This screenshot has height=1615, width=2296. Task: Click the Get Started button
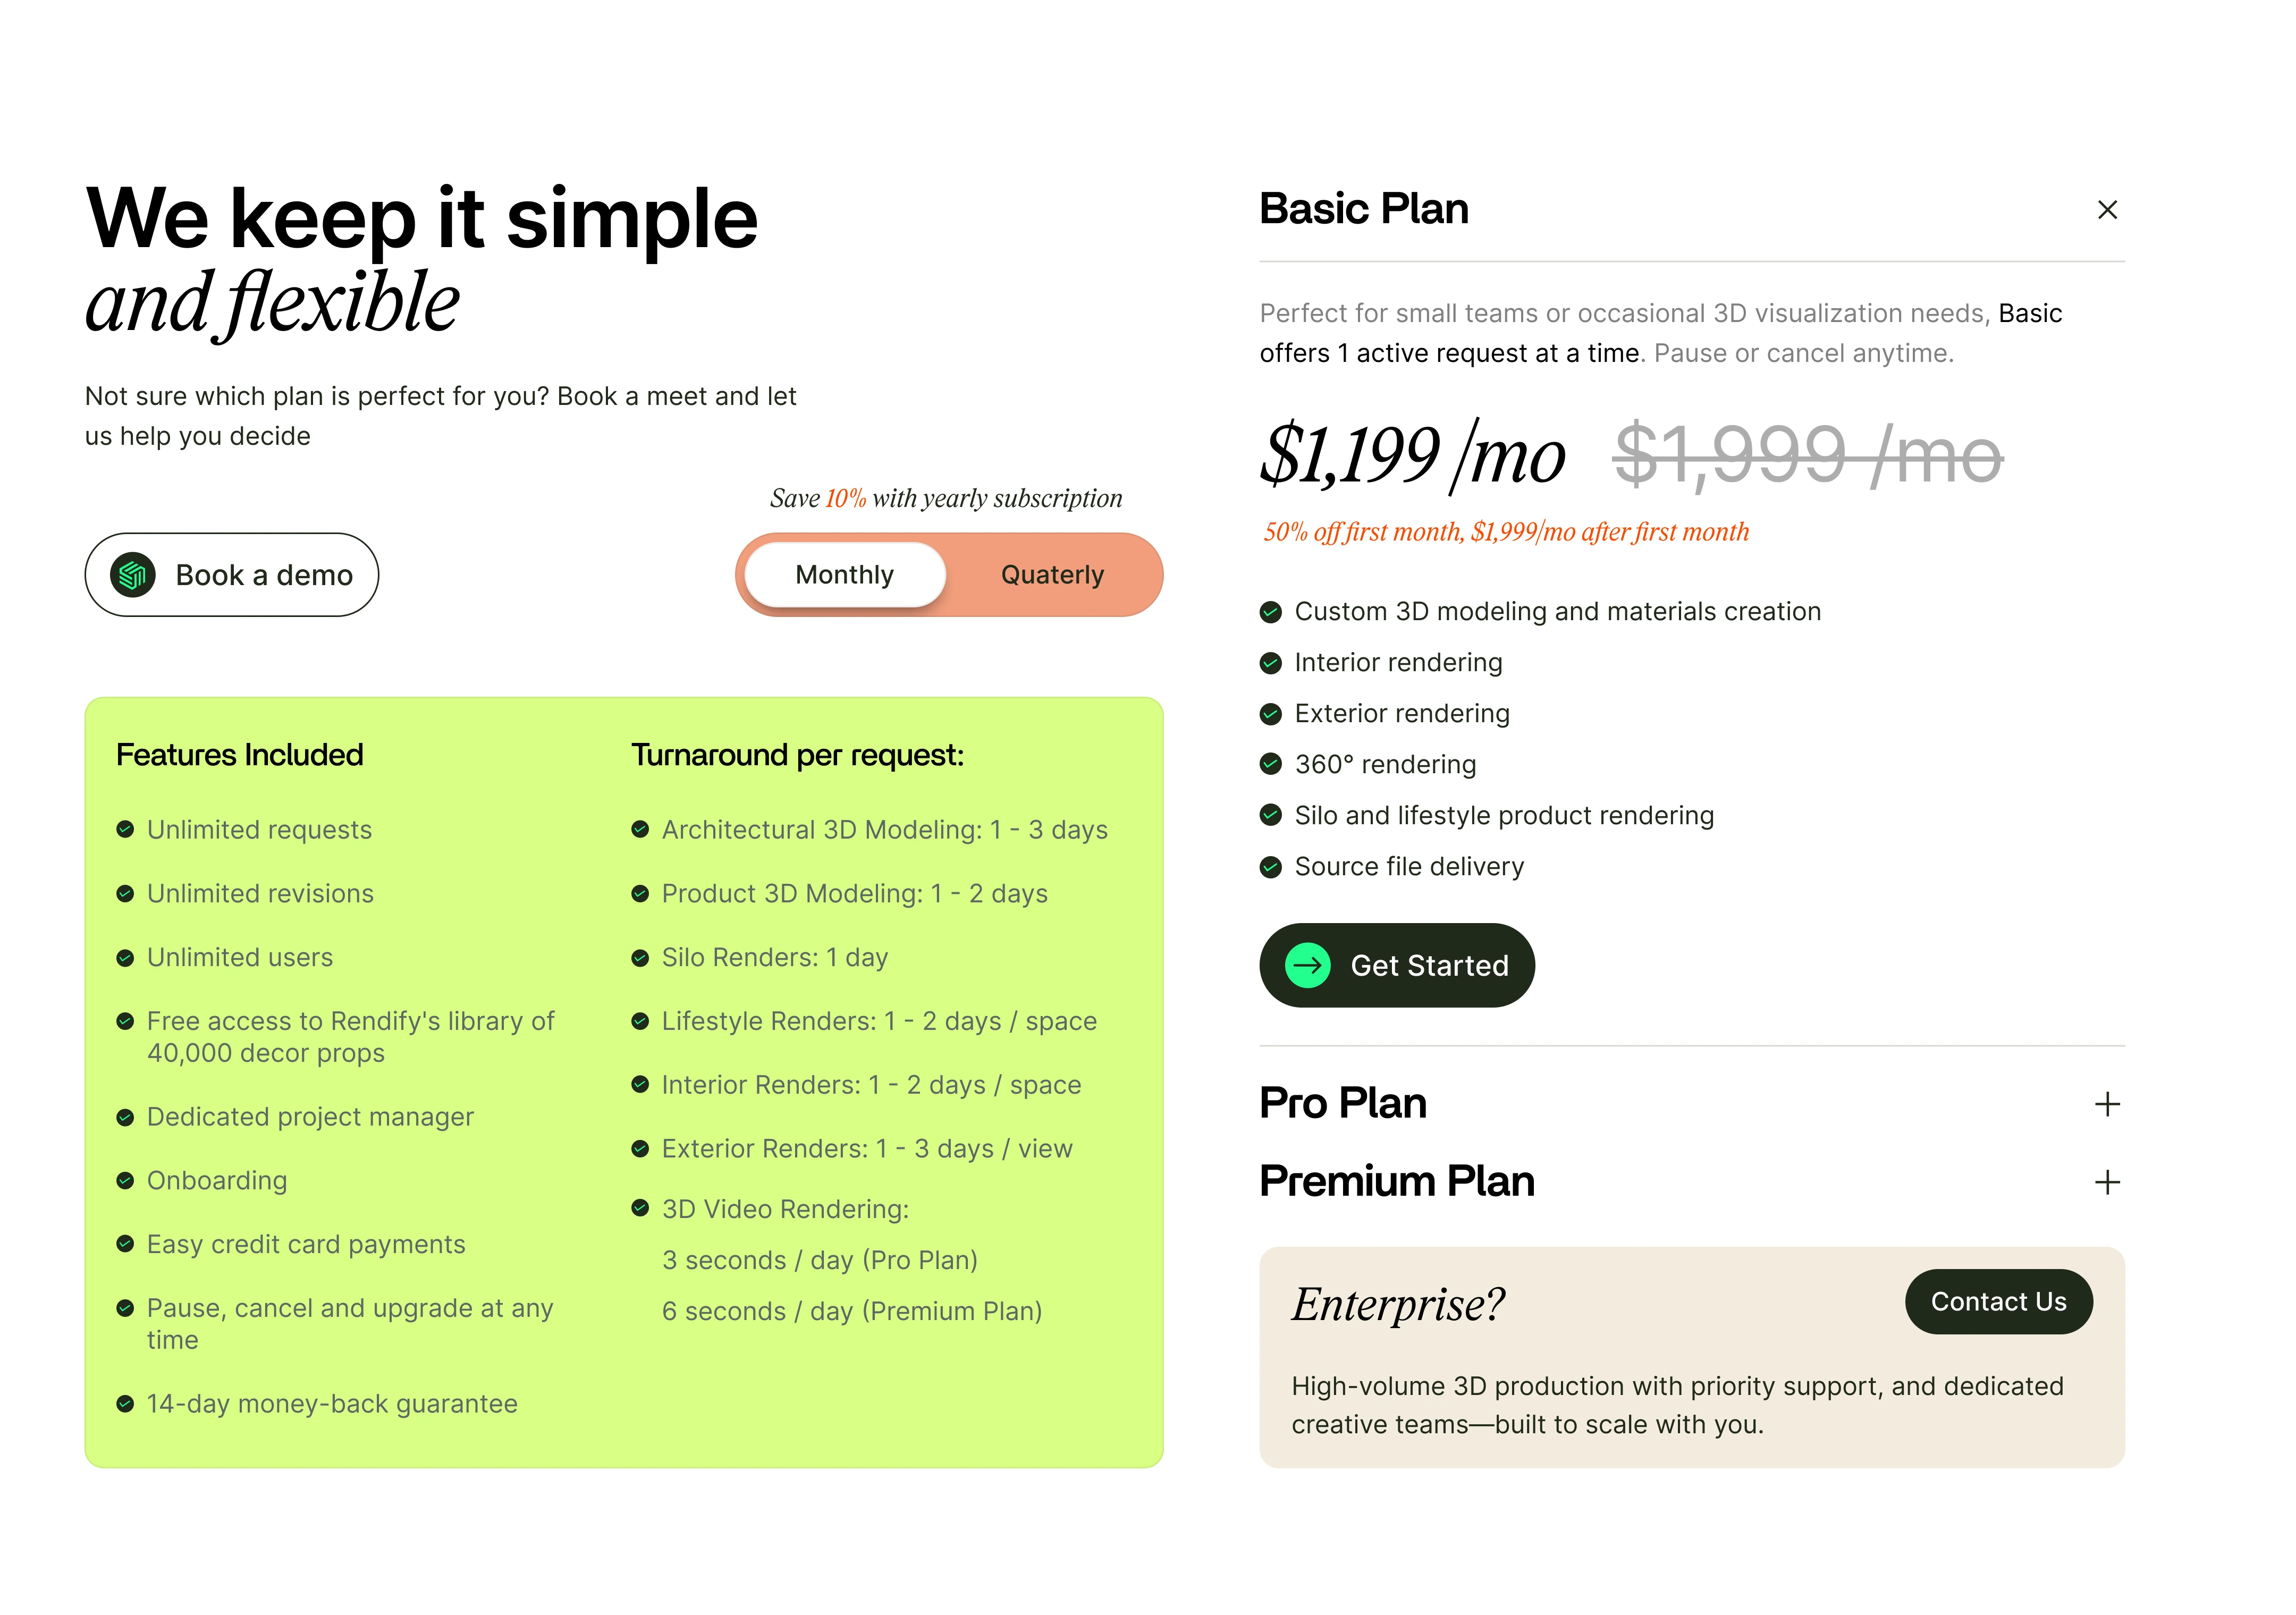pos(1397,965)
